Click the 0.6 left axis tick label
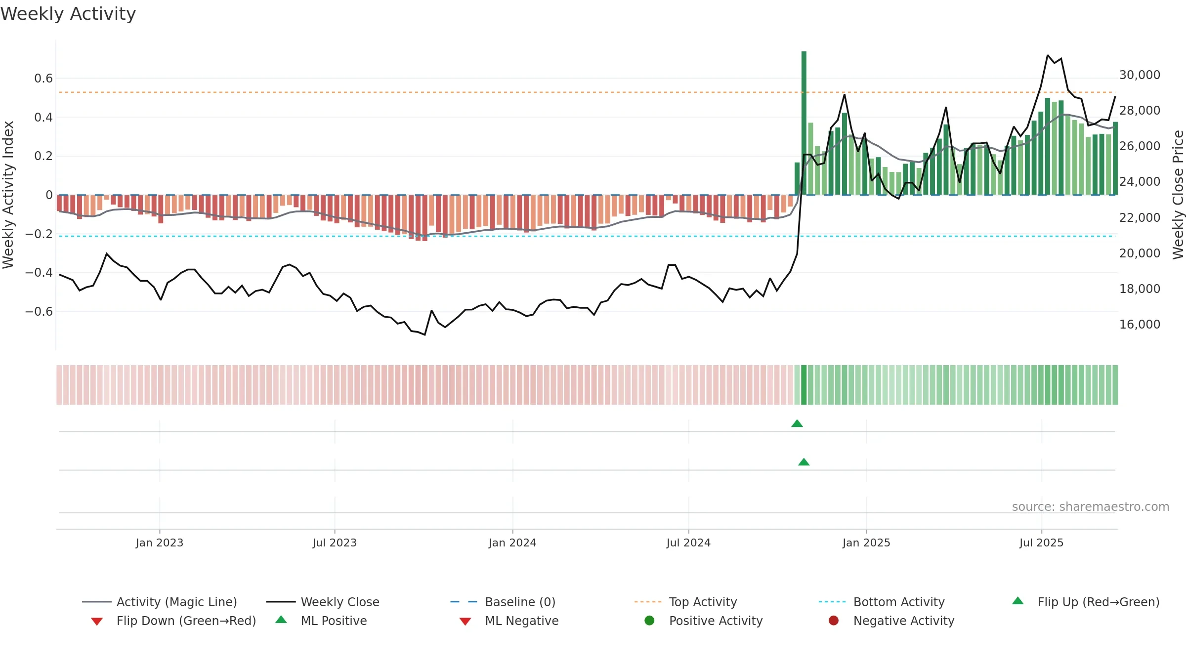Viewport: 1186px width, 667px height. [x=43, y=78]
